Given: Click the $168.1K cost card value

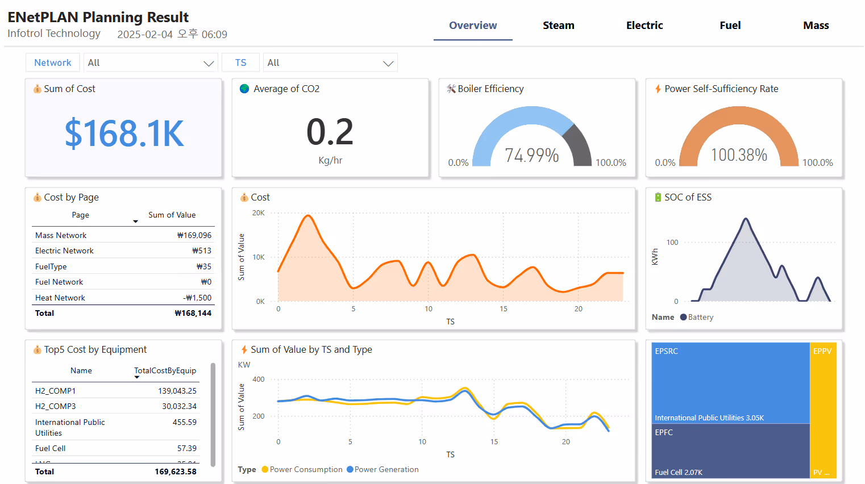Looking at the screenshot, I should click(124, 134).
